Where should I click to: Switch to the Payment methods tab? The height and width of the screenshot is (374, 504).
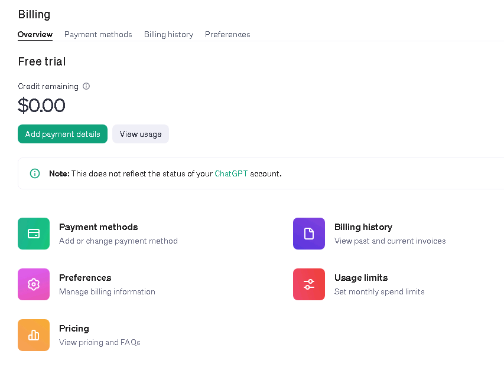98,34
